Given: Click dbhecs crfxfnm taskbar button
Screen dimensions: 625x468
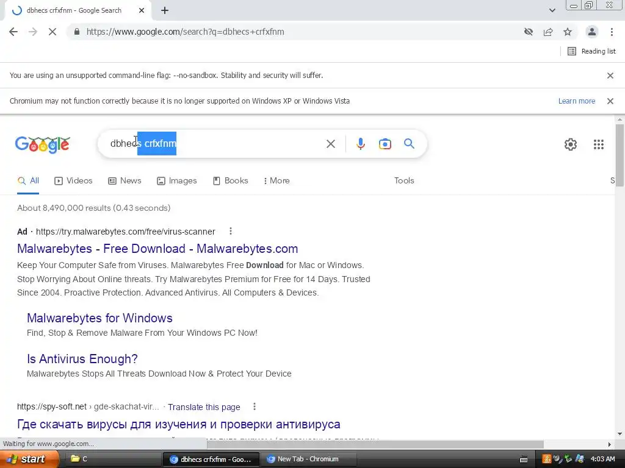Looking at the screenshot, I should point(211,459).
